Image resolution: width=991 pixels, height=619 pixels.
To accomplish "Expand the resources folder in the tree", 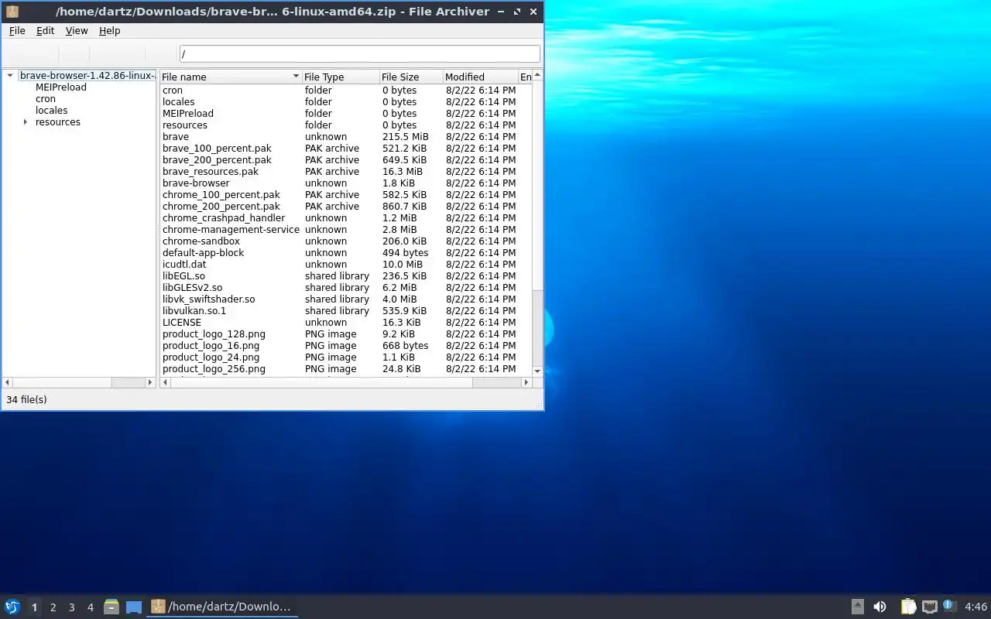I will point(26,122).
